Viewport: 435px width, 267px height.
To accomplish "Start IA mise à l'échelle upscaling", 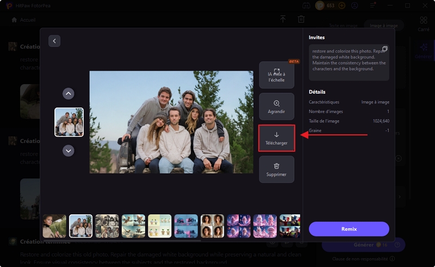I will coord(276,75).
